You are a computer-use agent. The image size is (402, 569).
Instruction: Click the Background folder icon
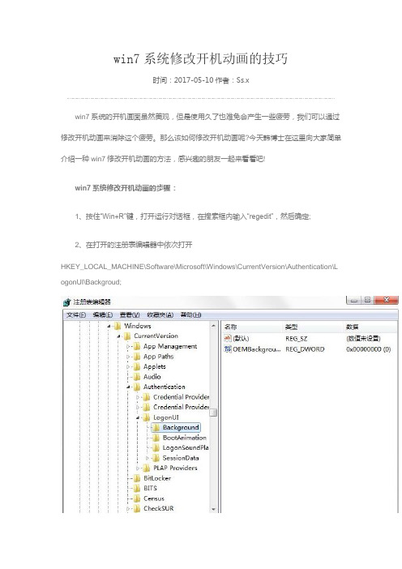pyautogui.click(x=156, y=427)
